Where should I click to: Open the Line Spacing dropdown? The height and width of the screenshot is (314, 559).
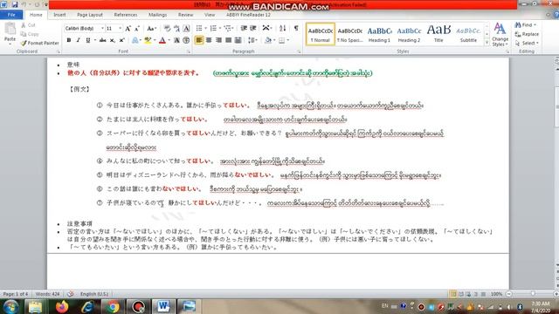tap(252, 40)
